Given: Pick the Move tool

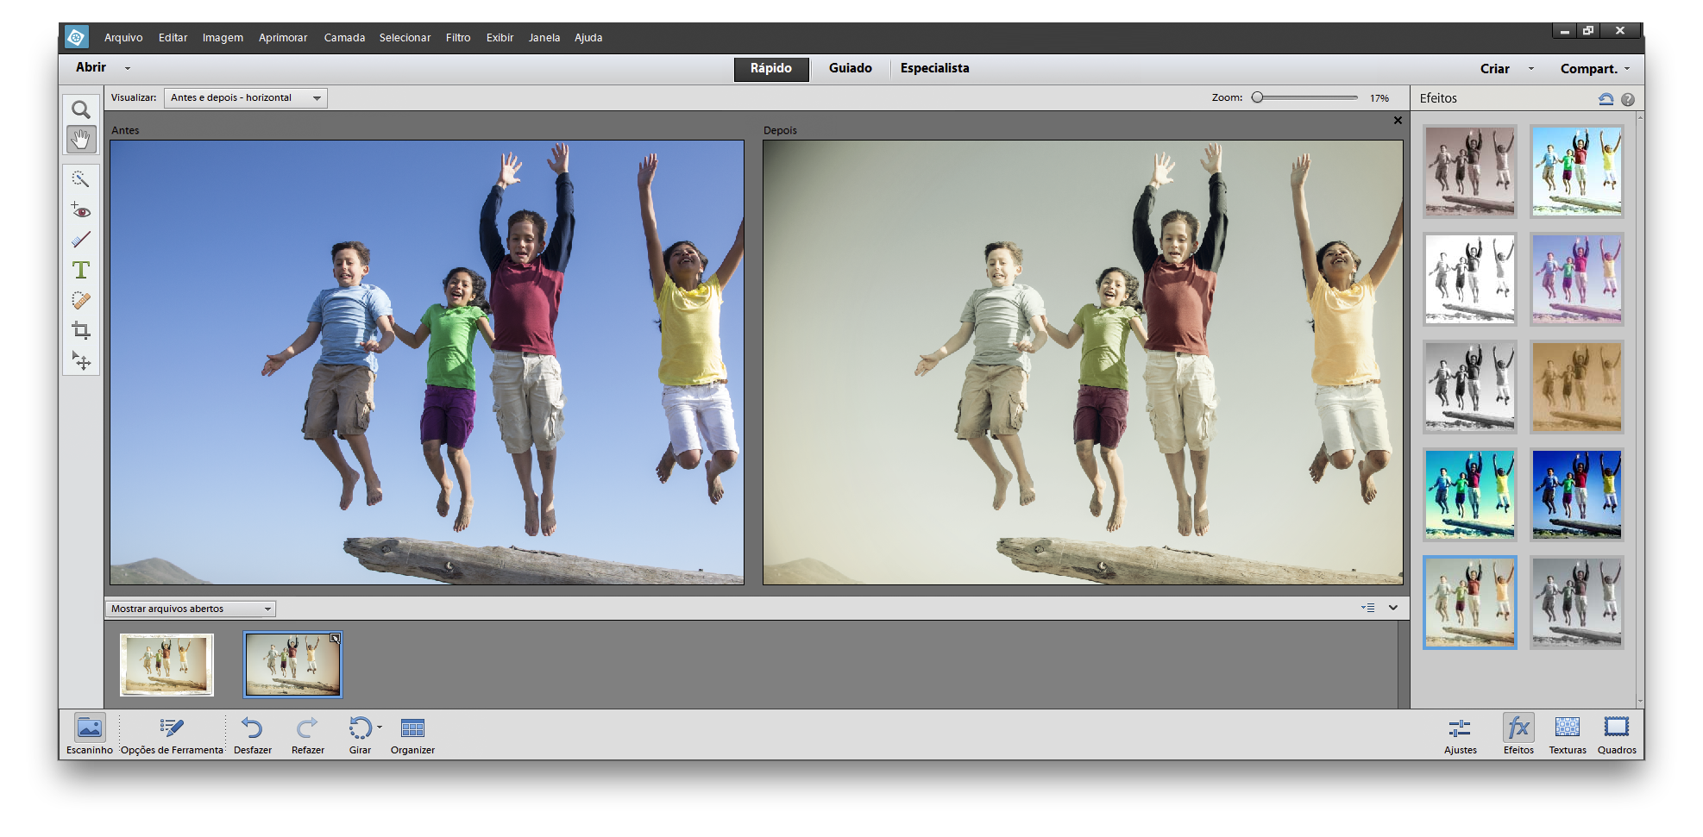Looking at the screenshot, I should pyautogui.click(x=81, y=360).
